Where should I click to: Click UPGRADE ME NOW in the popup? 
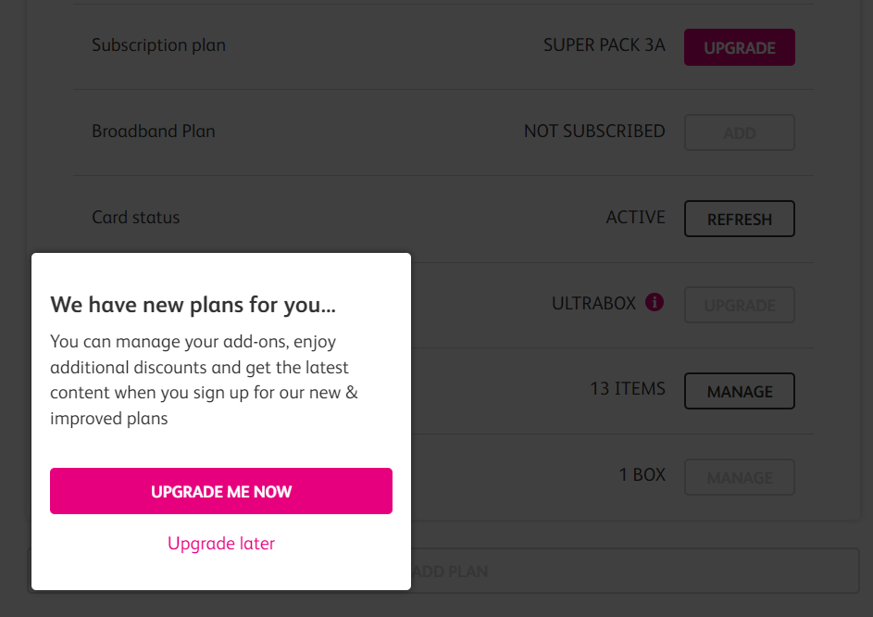[x=221, y=491]
